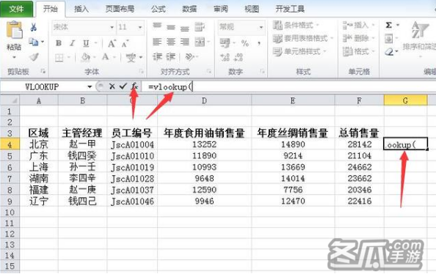436x274 pixels.
Task: Decrease font size with the small A
Action: click(125, 43)
